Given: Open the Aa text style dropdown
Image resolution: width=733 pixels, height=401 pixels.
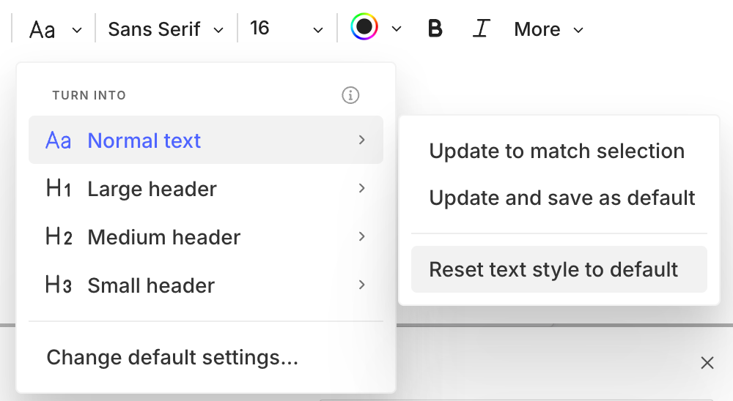Looking at the screenshot, I should point(55,29).
